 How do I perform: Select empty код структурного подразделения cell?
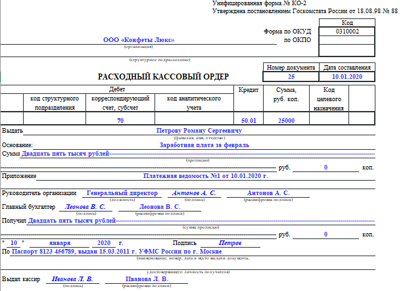[55, 118]
